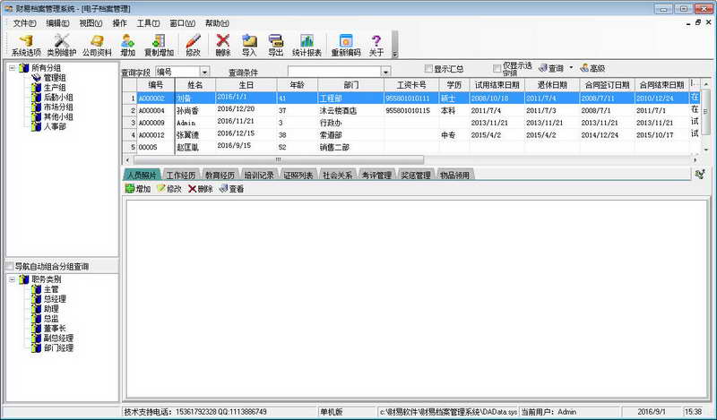This screenshot has width=717, height=420.
Task: Open the 帮助 menu
Action: click(217, 23)
